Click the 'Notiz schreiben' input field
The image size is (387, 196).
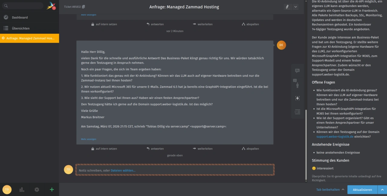click(175, 170)
